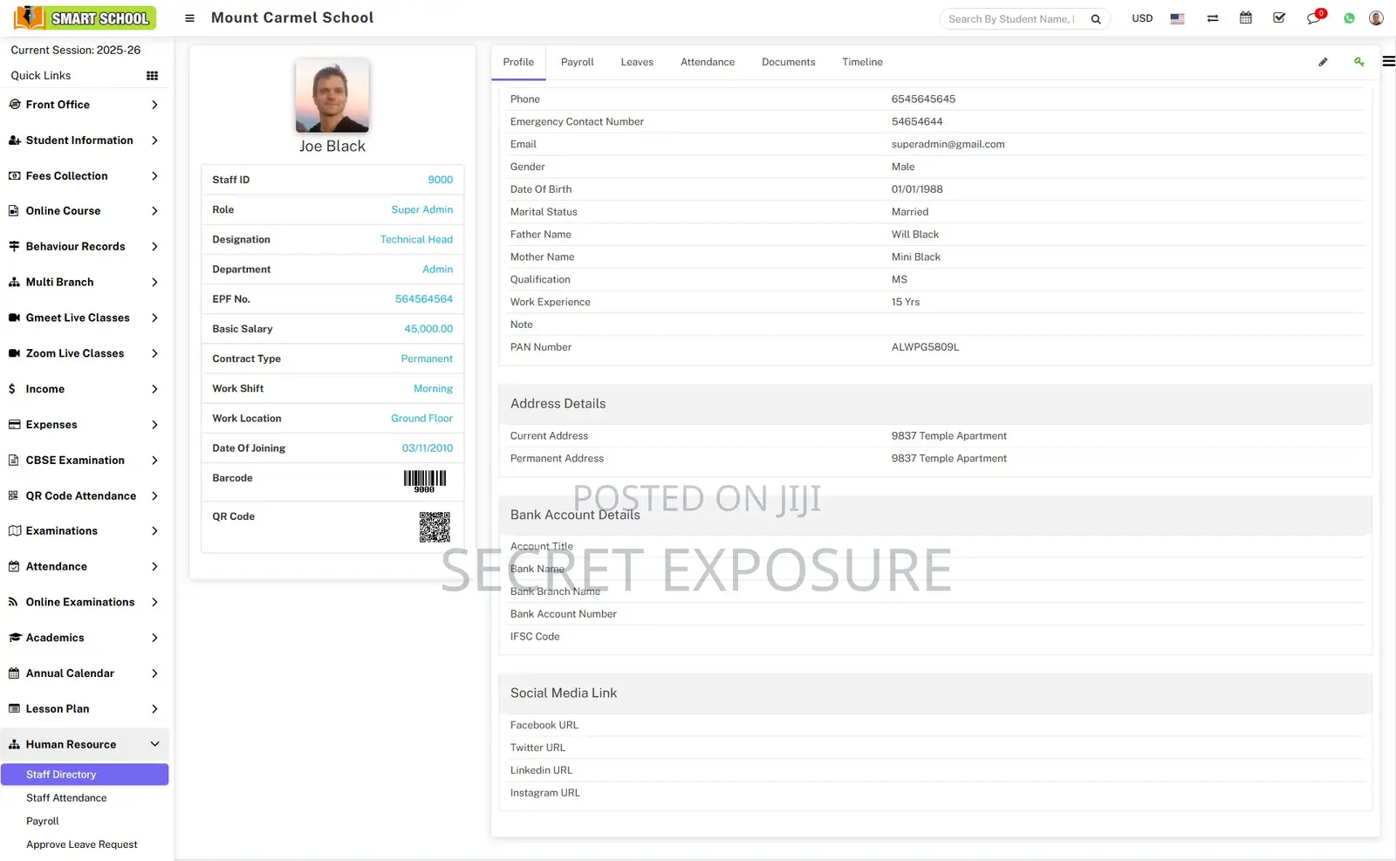1396x861 pixels.
Task: Click the PAN Number ALWPG5809L
Action: coord(925,347)
